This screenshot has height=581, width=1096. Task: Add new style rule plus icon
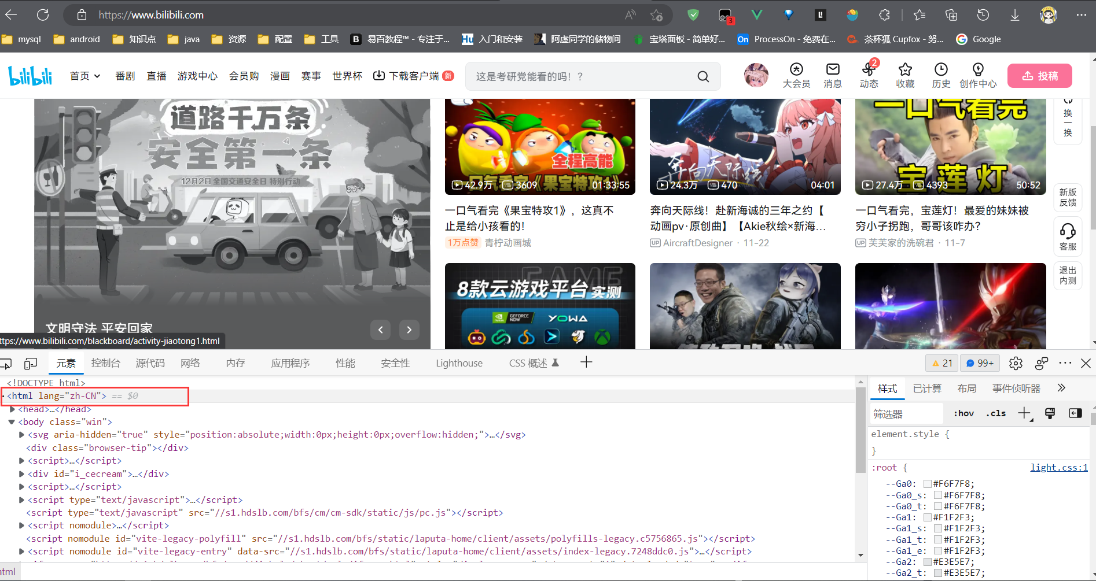(x=1025, y=413)
